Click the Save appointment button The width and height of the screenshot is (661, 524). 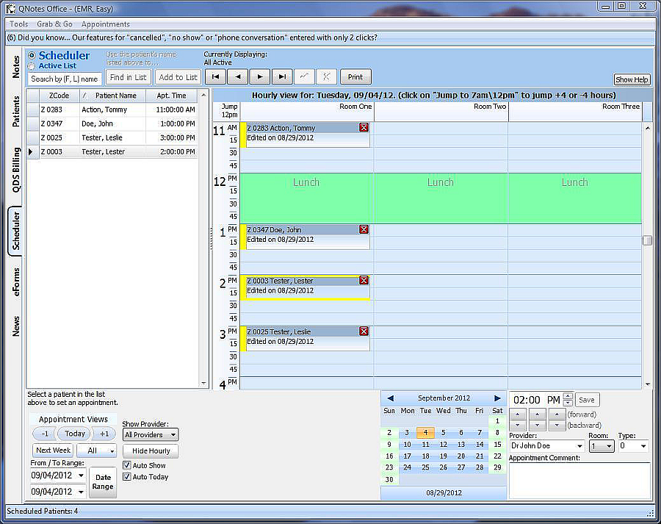587,400
